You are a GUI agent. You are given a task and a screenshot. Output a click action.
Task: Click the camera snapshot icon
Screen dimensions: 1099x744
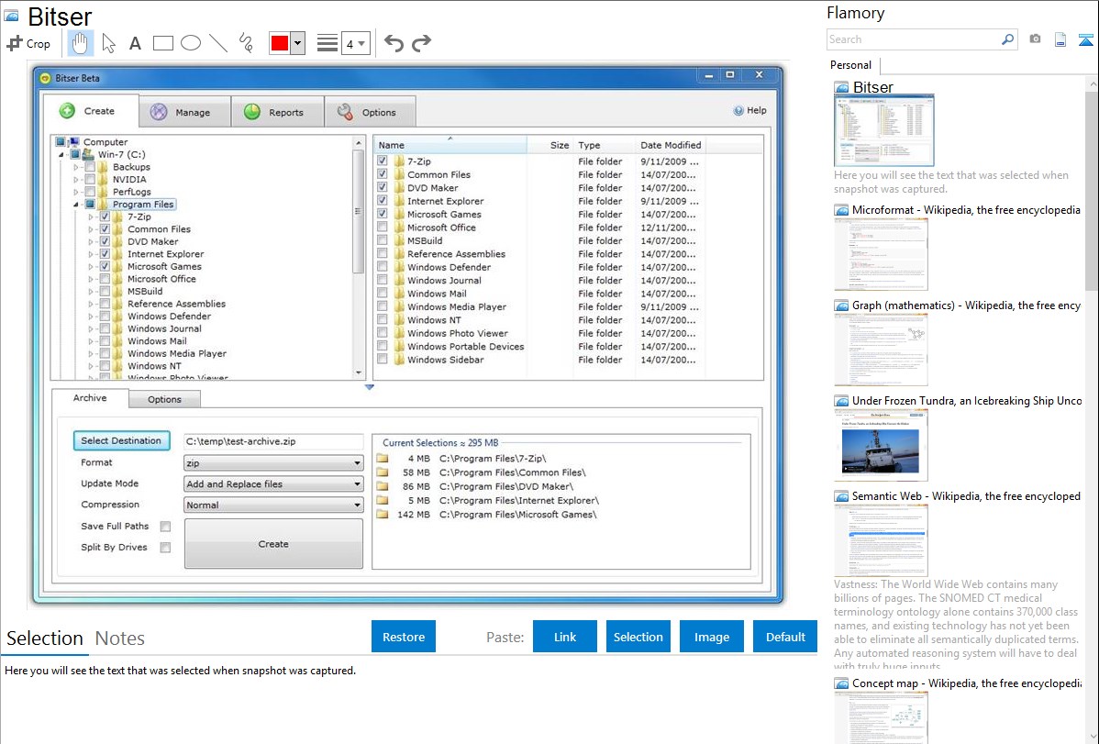pos(1035,39)
